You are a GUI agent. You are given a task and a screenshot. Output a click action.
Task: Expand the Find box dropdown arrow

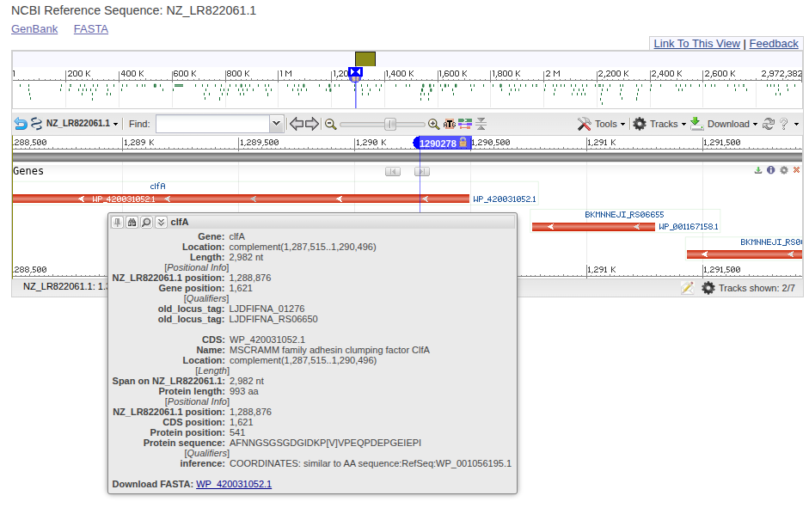(x=276, y=124)
